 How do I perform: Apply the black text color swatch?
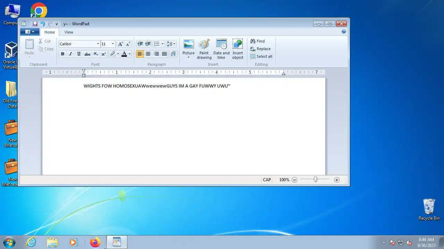click(124, 54)
